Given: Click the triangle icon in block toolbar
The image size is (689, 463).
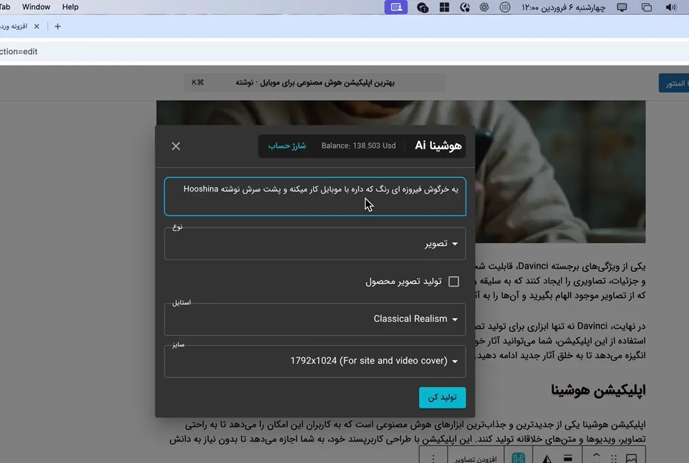Looking at the screenshot, I should (x=547, y=459).
